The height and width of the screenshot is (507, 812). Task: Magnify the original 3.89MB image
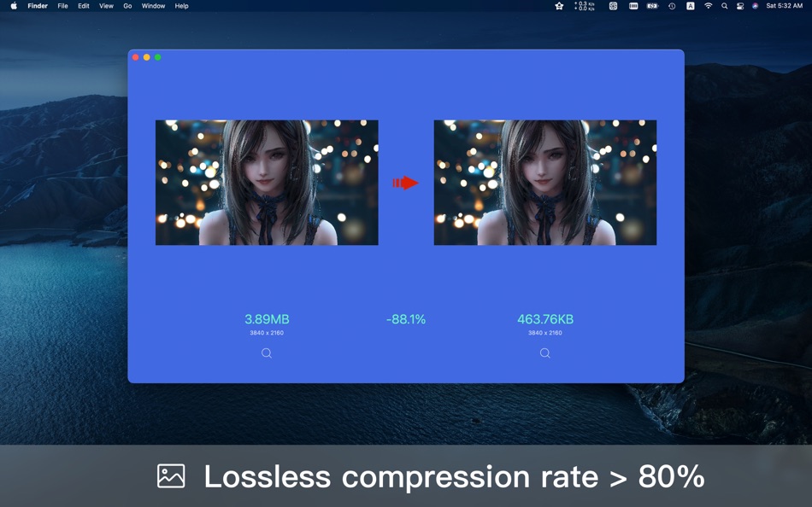pos(267,353)
